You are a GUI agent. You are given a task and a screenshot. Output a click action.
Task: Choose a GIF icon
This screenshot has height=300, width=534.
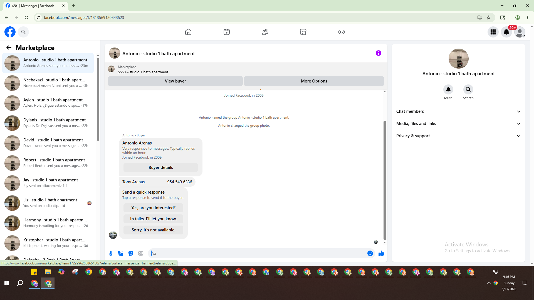(141, 253)
